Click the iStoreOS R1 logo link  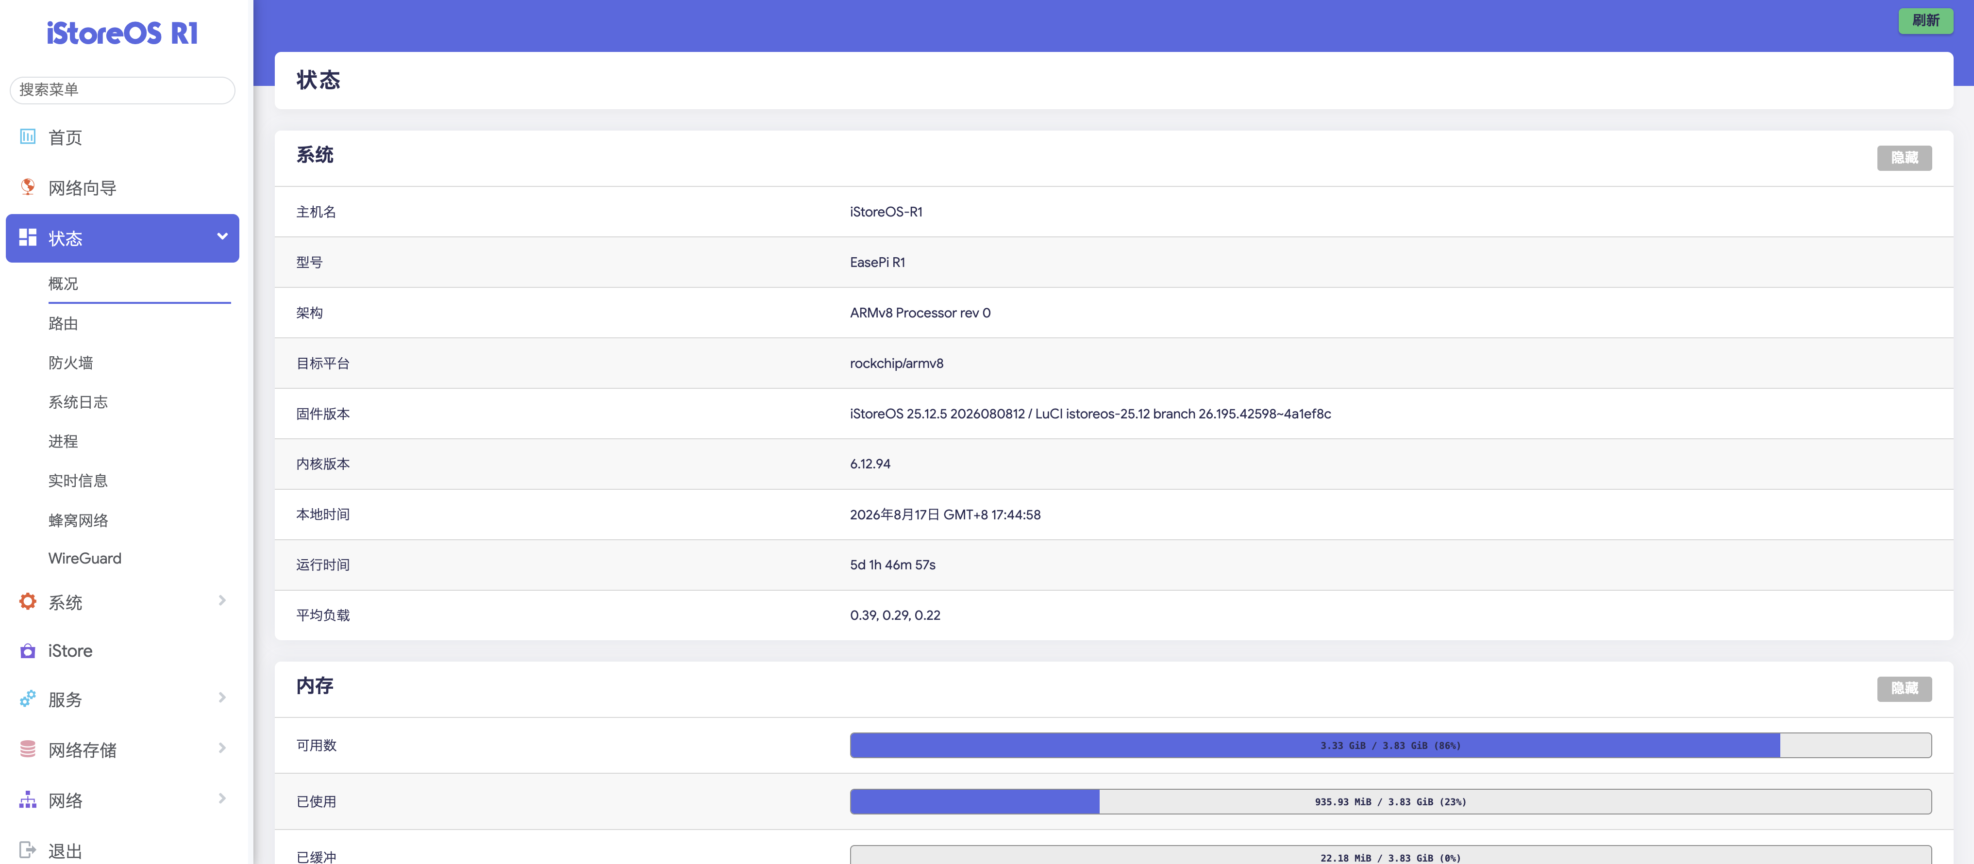(123, 33)
